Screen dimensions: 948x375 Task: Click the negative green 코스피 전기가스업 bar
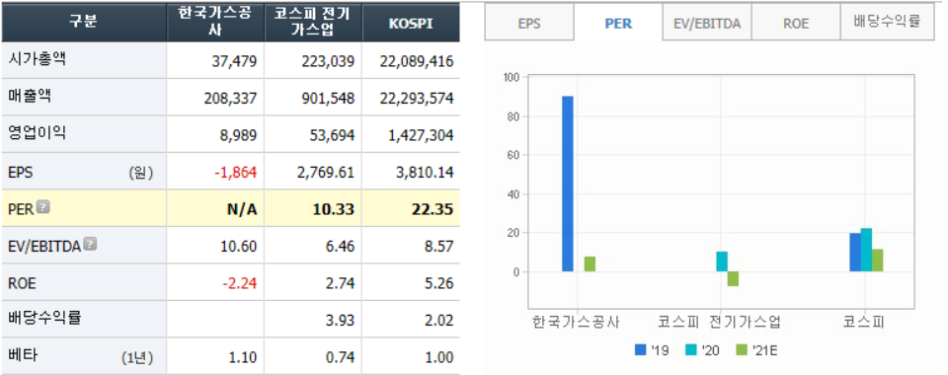[733, 278]
